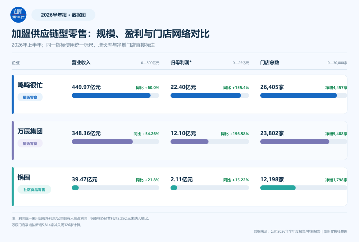Click the 锅圈 teal store count bar
The image size is (359, 242).
click(x=278, y=188)
